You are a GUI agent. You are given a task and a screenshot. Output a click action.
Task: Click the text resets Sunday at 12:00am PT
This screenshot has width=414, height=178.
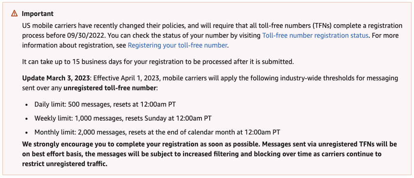(x=168, y=118)
